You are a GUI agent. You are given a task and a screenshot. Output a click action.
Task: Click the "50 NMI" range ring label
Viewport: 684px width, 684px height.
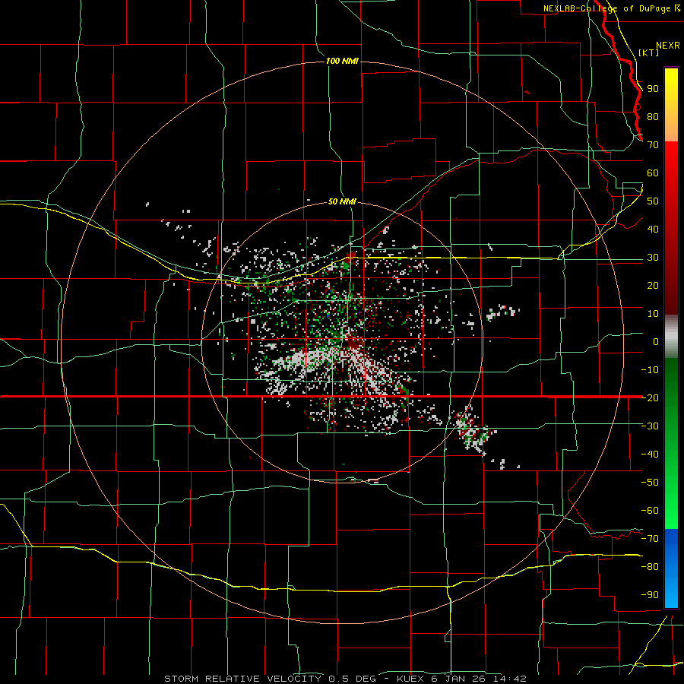342,201
